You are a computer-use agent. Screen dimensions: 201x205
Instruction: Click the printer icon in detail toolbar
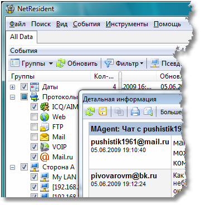(x=135, y=112)
